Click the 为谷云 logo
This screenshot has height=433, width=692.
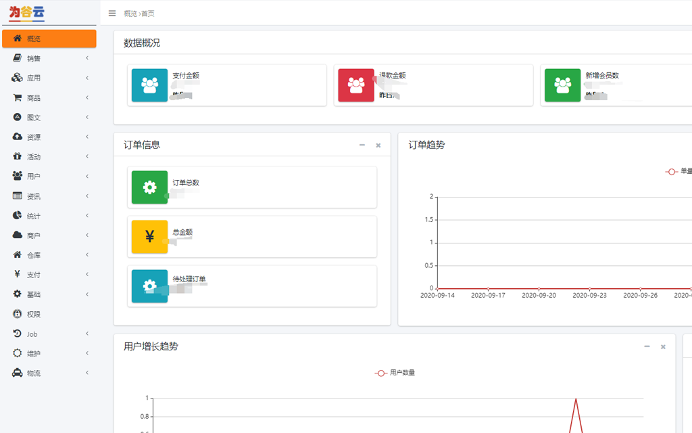(26, 14)
